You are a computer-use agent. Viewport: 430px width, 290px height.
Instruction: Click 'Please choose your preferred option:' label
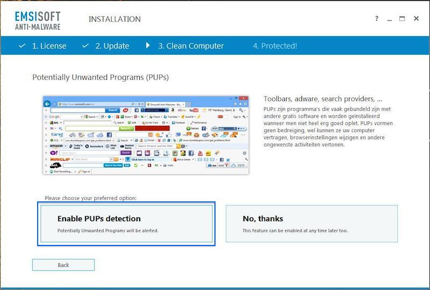pyautogui.click(x=90, y=198)
